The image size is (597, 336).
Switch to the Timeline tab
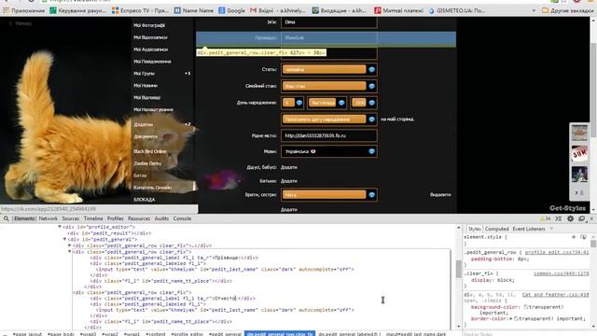pyautogui.click(x=93, y=218)
